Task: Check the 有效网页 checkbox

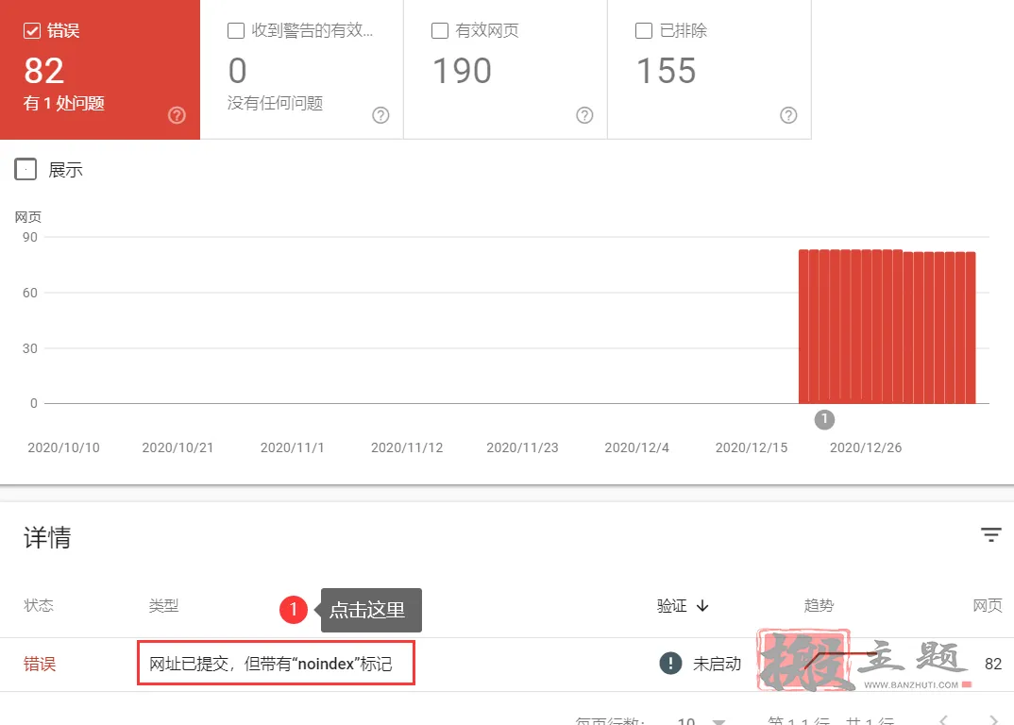Action: tap(440, 30)
